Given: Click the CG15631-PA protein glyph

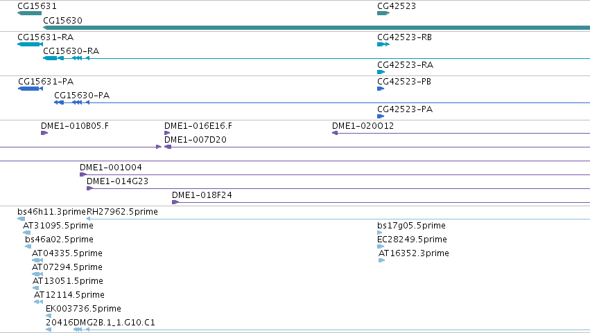Looking at the screenshot, I should (31, 89).
